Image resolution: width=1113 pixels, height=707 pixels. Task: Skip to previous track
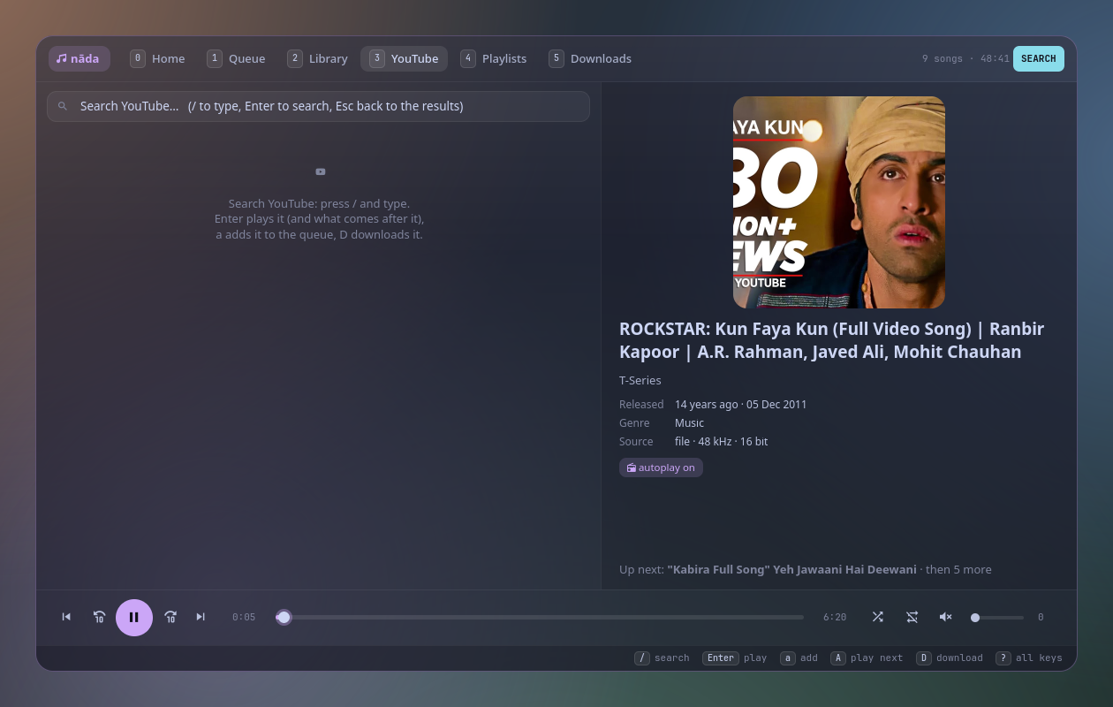tap(66, 617)
